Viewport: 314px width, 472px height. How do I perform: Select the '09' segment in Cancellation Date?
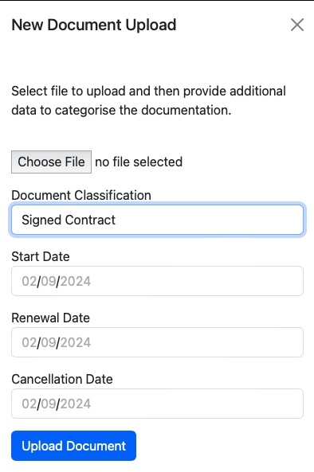(48, 404)
